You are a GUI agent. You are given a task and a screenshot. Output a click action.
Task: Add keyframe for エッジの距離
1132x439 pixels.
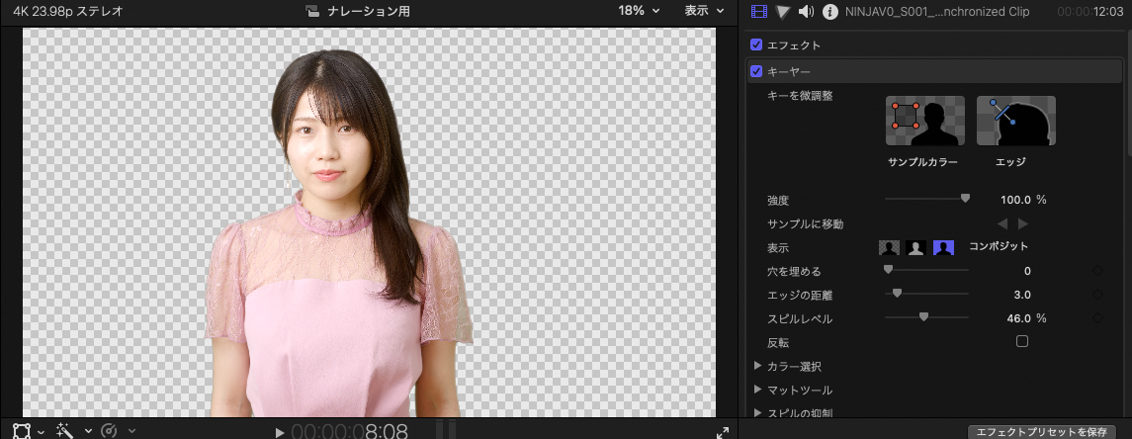pyautogui.click(x=1097, y=295)
